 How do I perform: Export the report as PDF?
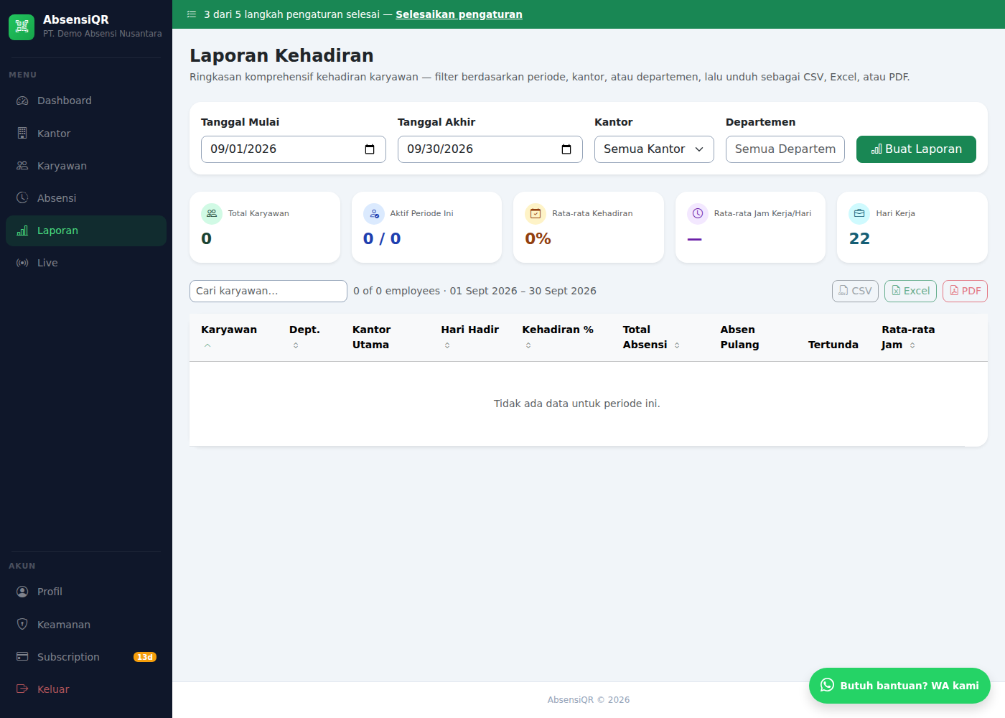point(965,291)
